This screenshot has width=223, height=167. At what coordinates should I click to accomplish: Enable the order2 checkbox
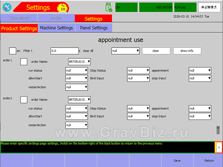(x=24, y=99)
